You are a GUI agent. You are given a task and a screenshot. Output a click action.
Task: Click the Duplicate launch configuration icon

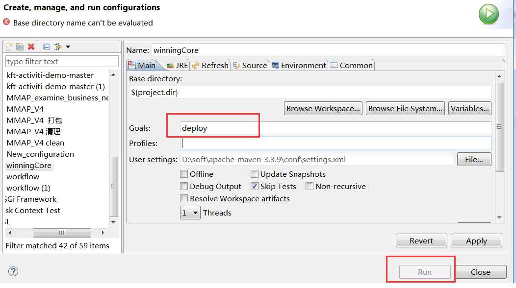(x=20, y=47)
